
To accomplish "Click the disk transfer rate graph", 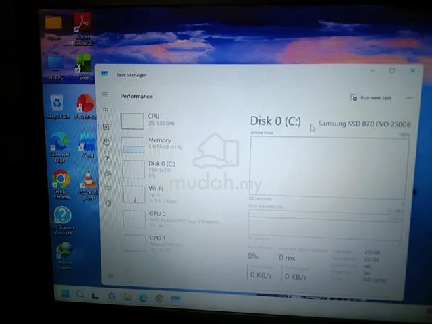I will [x=325, y=225].
